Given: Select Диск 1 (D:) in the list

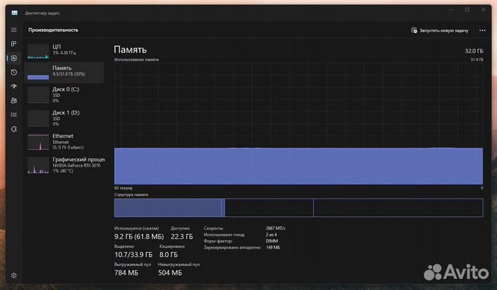Looking at the screenshot, I should [x=64, y=117].
